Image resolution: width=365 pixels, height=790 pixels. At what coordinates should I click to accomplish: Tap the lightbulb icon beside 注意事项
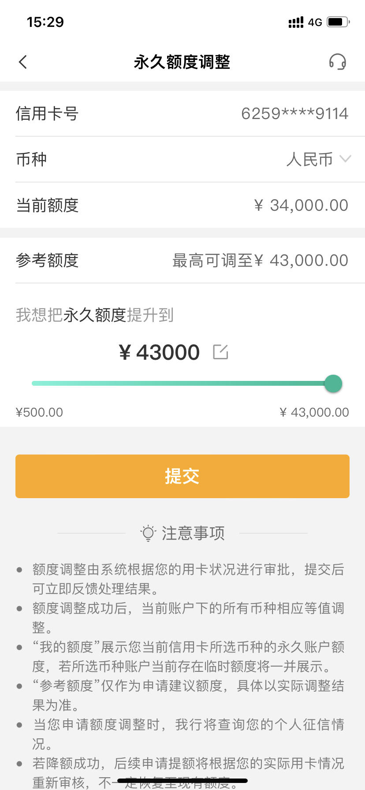tap(148, 533)
